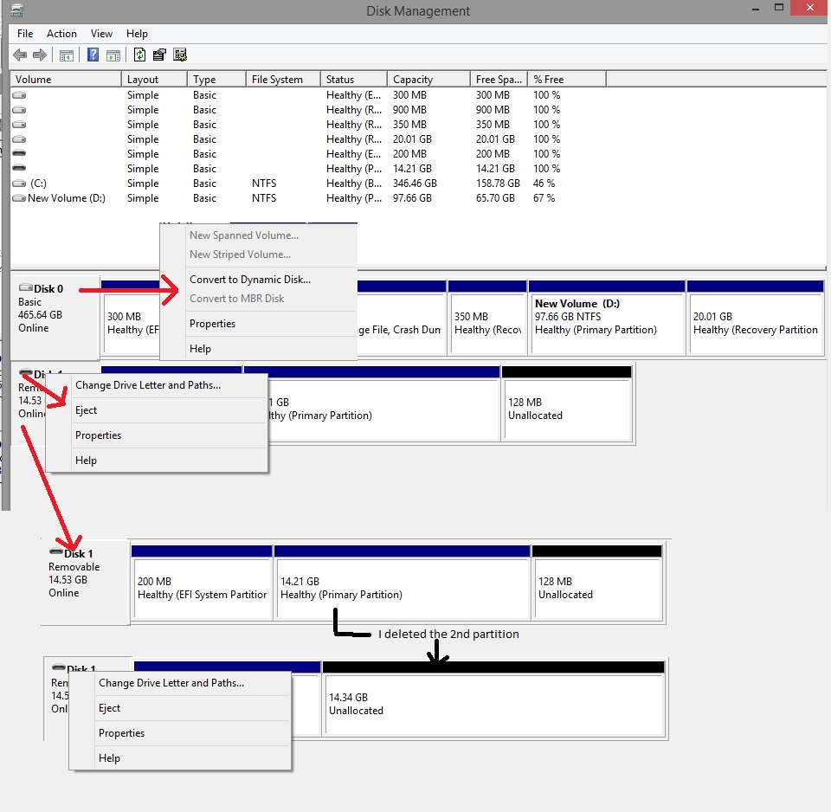Open the File menu
831x812 pixels.
(x=25, y=34)
